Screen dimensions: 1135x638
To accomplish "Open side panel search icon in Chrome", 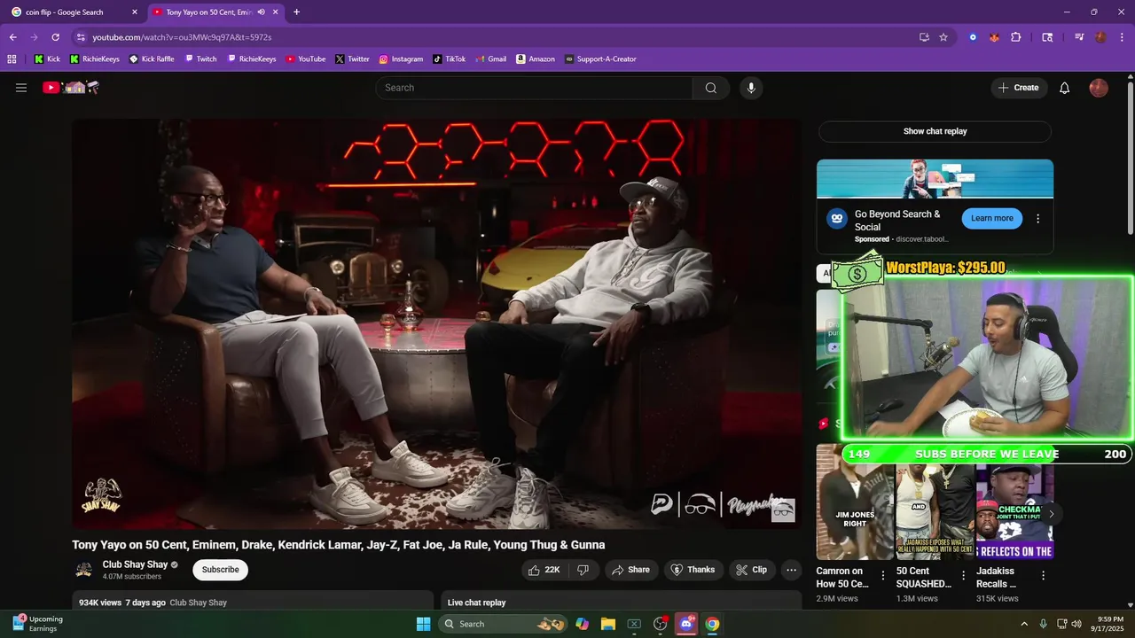I will pyautogui.click(x=1047, y=37).
